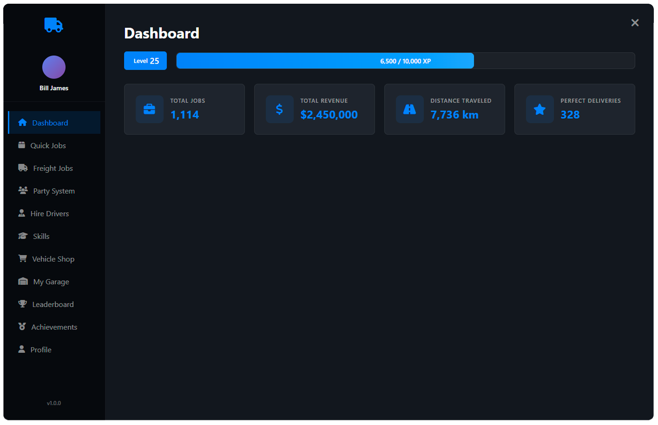This screenshot has height=425, width=658.
Task: Click the Freight Jobs truck icon
Action: tap(23, 168)
